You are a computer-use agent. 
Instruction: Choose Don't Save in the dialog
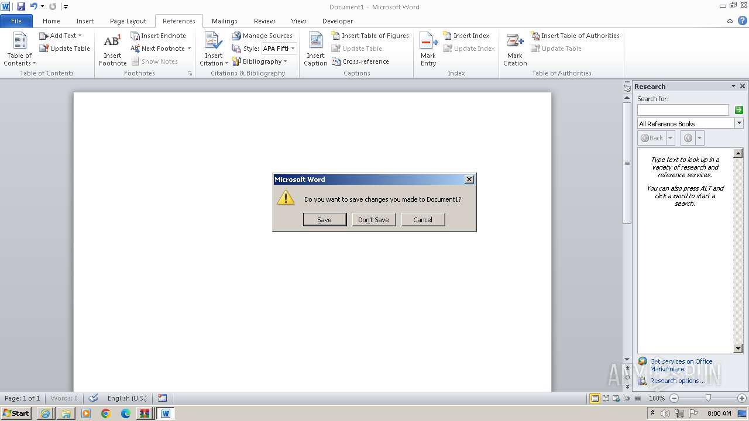tap(373, 220)
